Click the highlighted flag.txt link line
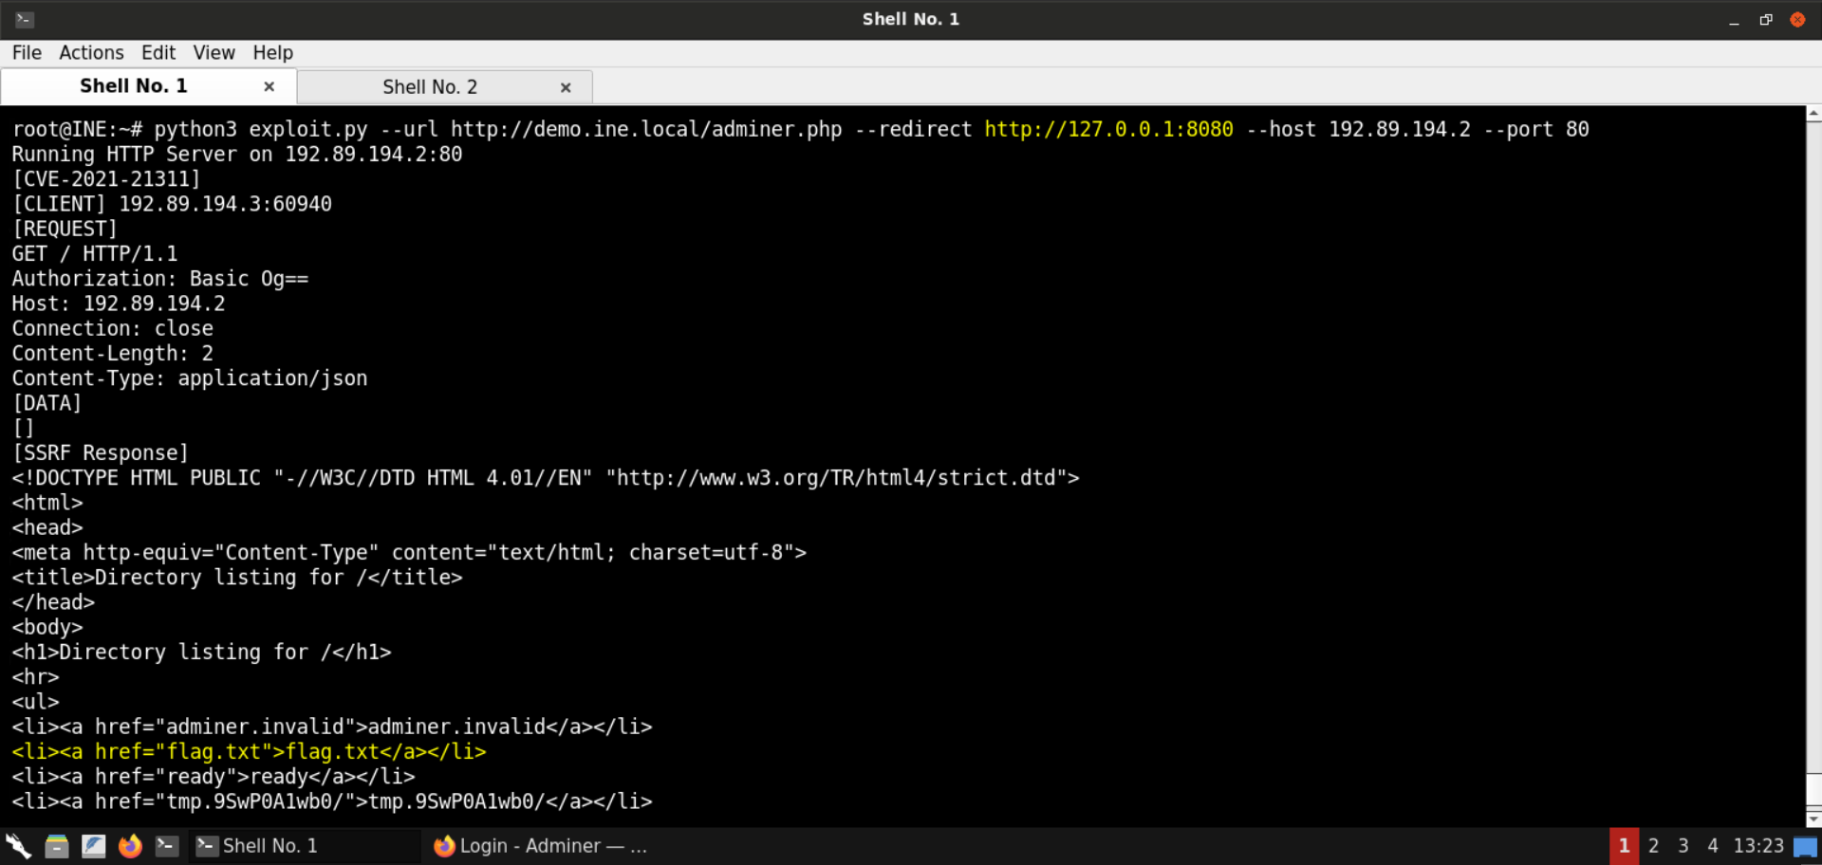Image resolution: width=1822 pixels, height=865 pixels. click(x=249, y=751)
